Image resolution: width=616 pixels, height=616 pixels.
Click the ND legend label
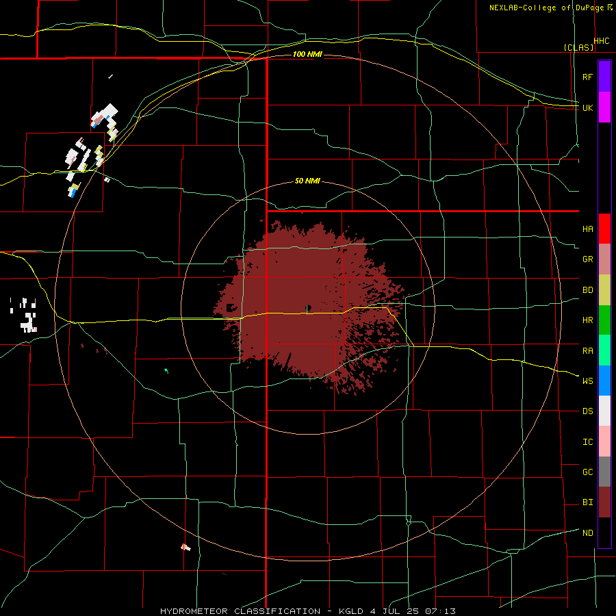point(587,532)
